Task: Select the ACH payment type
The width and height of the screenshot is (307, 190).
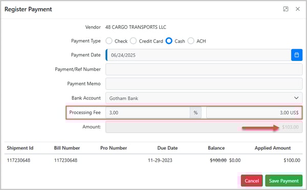Action: click(191, 41)
